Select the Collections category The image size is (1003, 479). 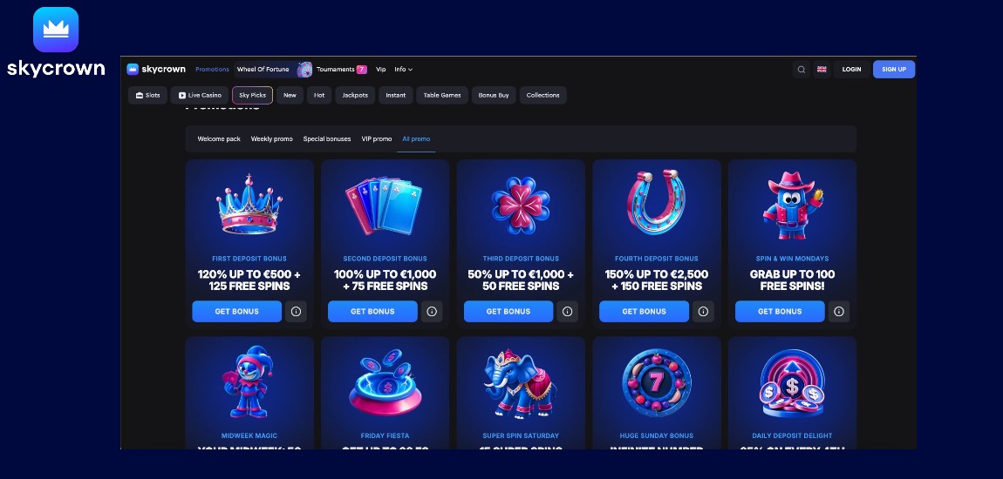tap(543, 95)
